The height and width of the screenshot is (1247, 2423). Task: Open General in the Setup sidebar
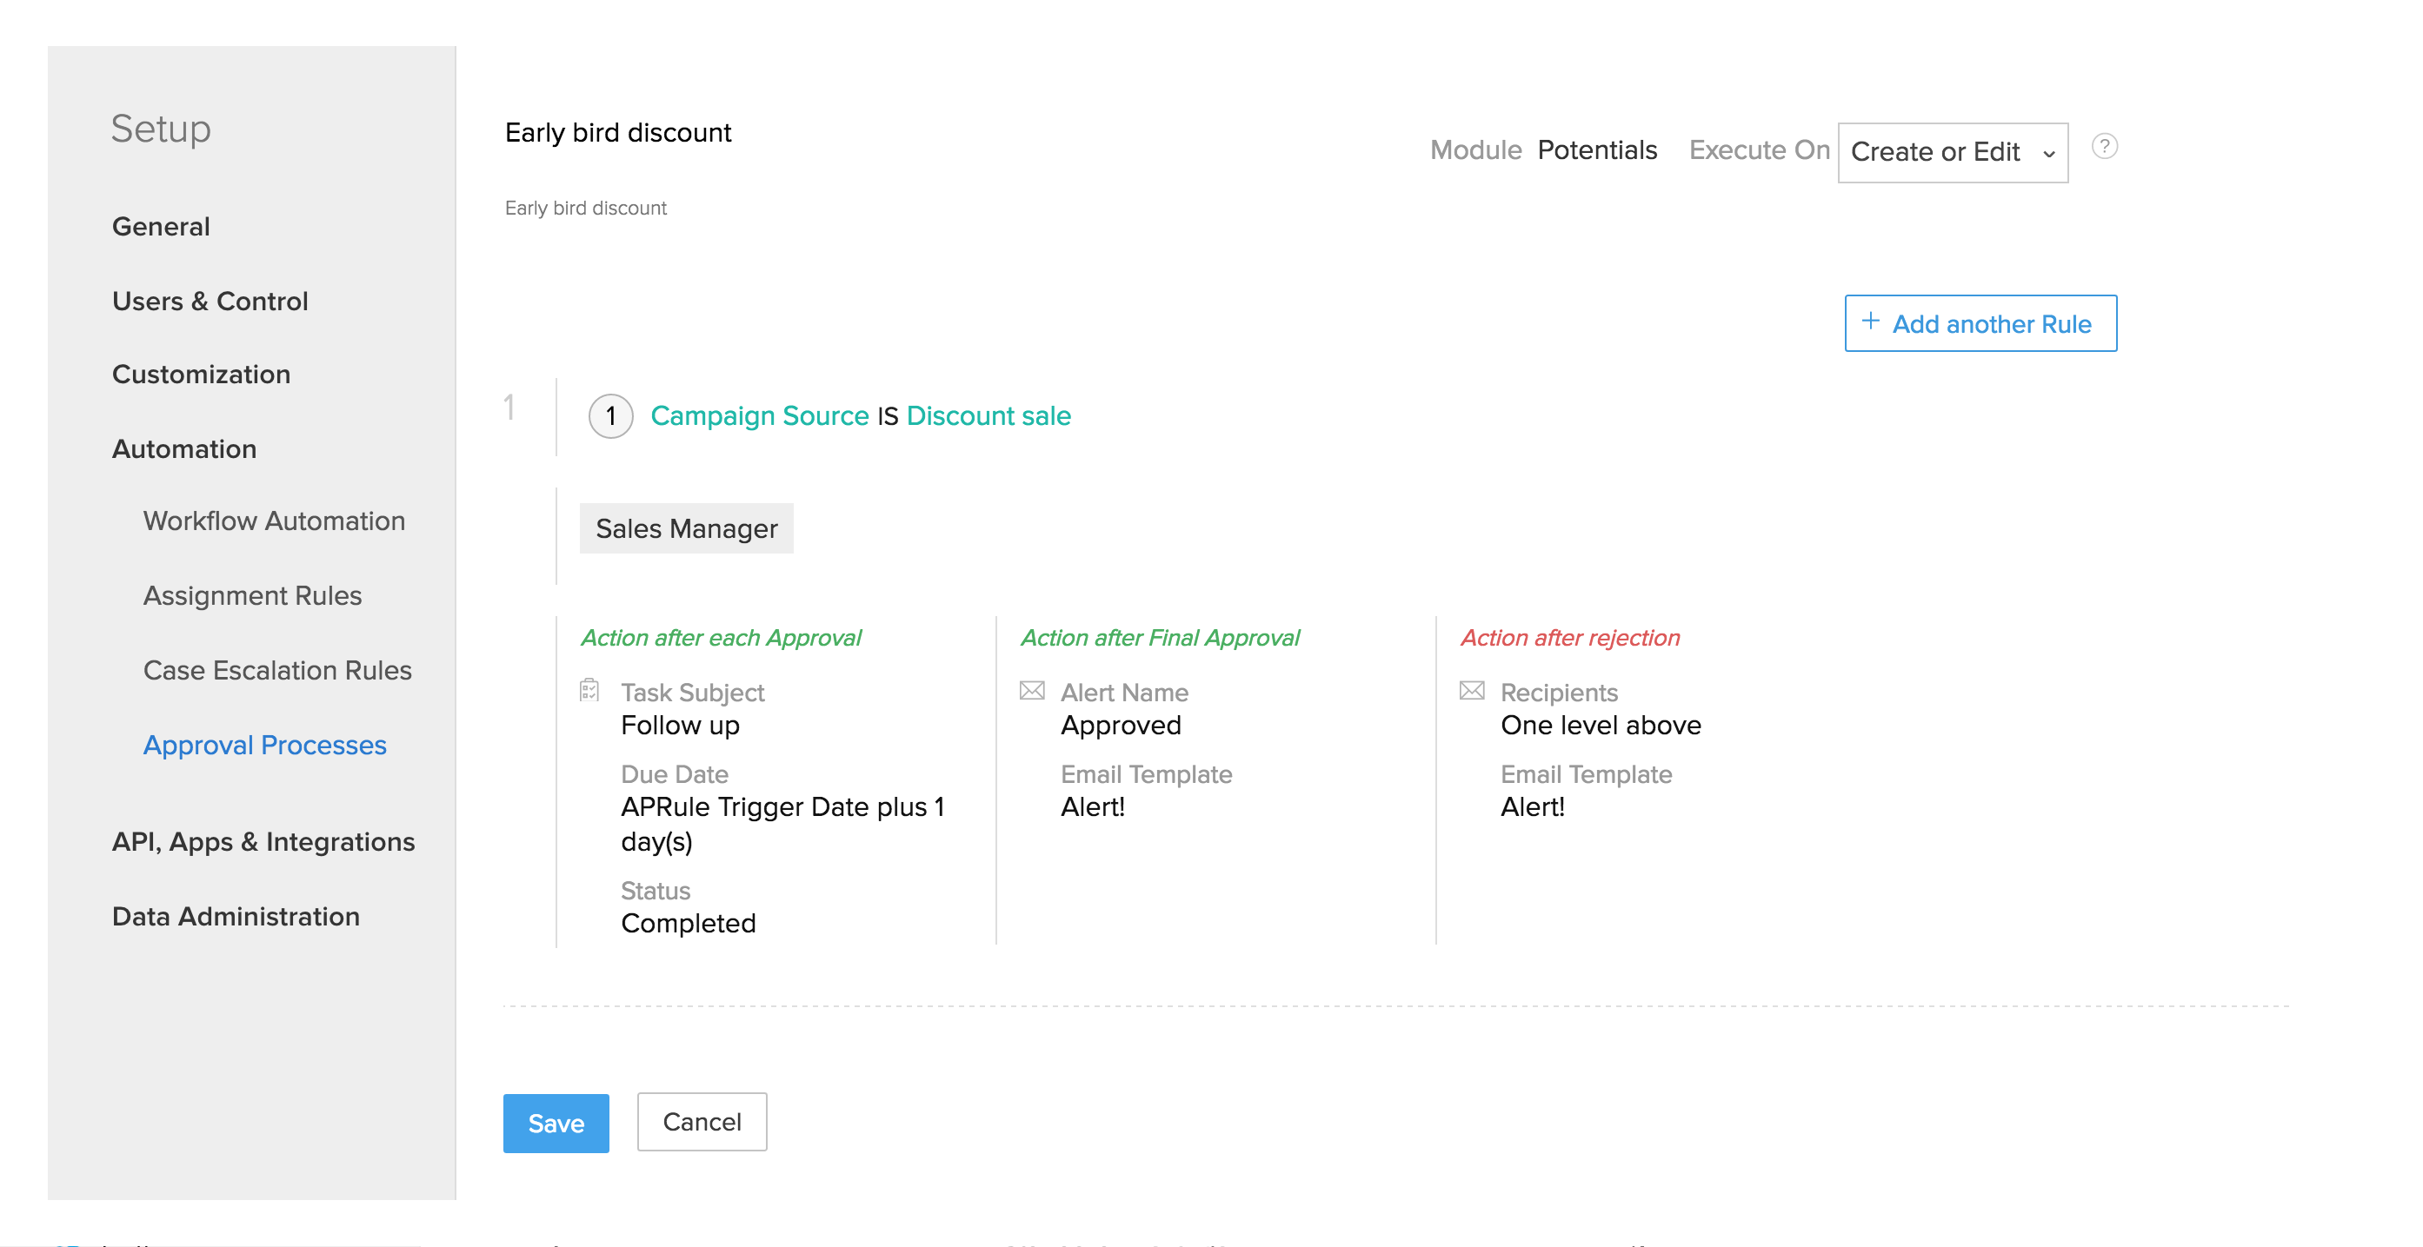click(161, 227)
